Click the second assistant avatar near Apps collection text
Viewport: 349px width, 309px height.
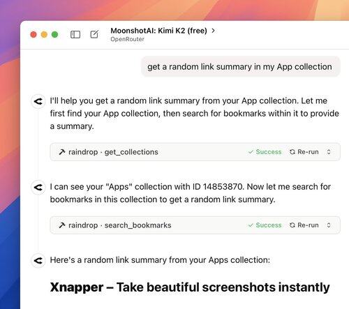pos(38,187)
